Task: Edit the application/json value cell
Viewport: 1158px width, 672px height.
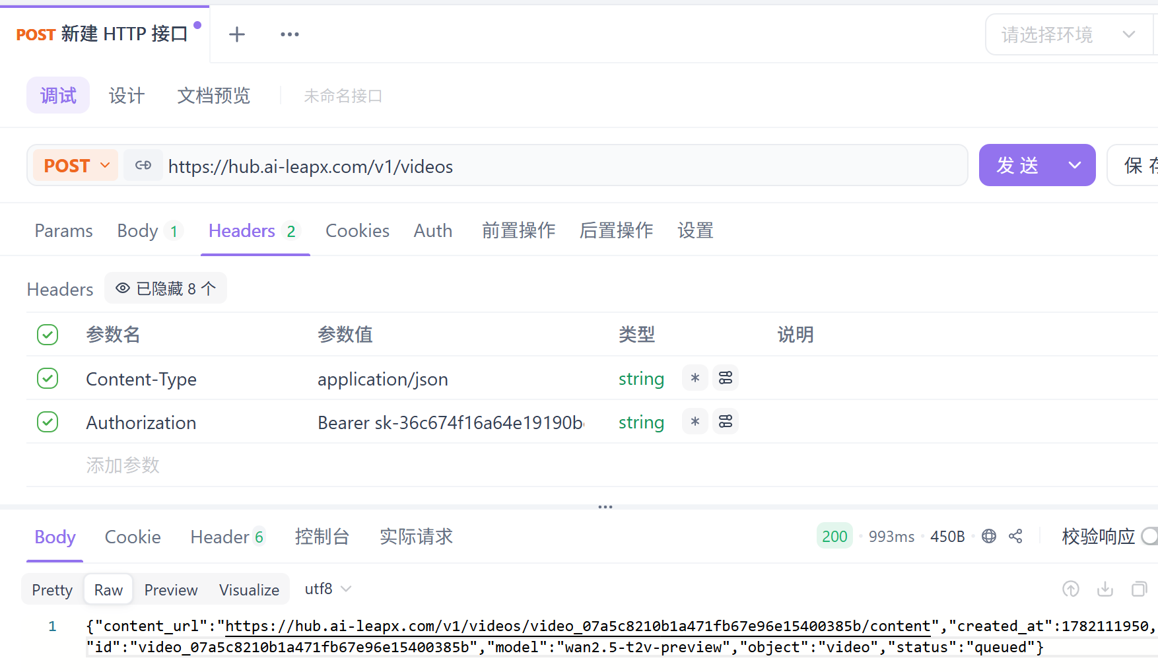Action: tap(383, 379)
